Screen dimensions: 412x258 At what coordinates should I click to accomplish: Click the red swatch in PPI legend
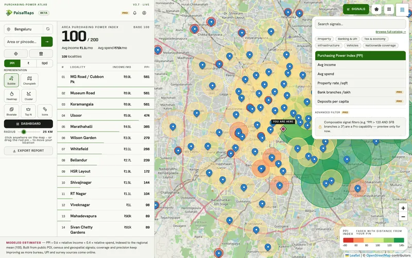pyautogui.click(x=348, y=240)
